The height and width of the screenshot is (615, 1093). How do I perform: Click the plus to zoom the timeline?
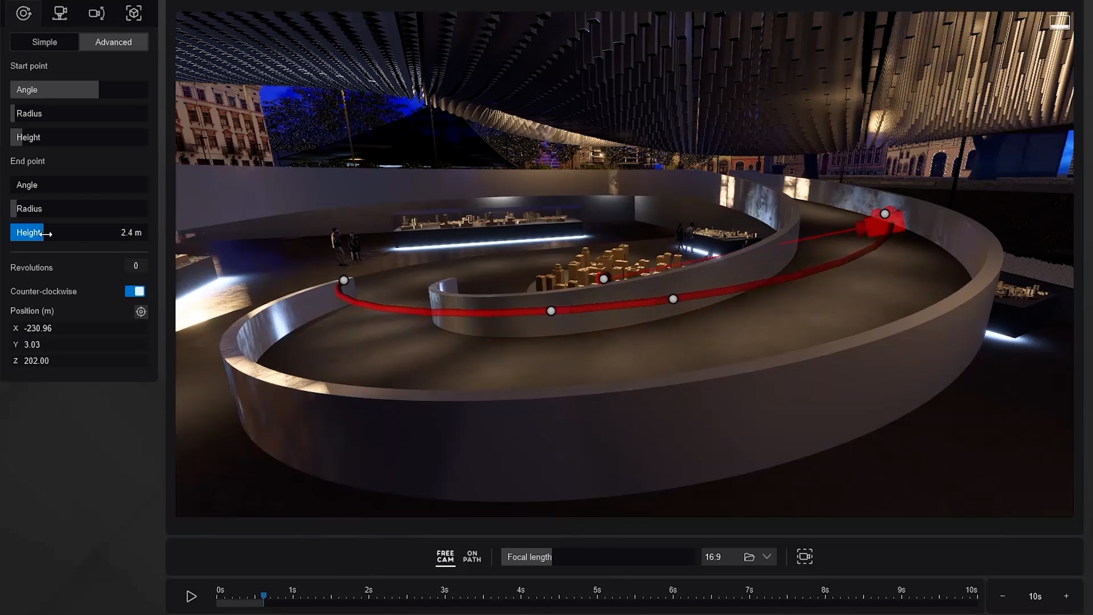1067,596
